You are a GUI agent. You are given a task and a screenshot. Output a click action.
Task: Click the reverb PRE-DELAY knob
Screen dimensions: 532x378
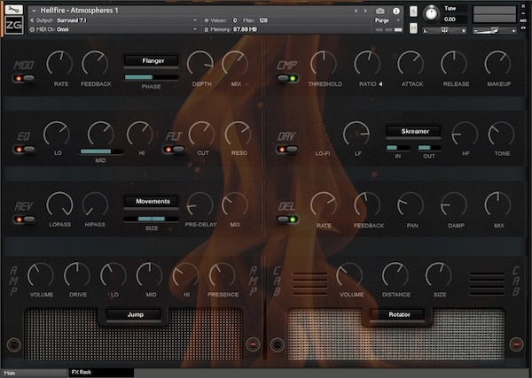(200, 204)
